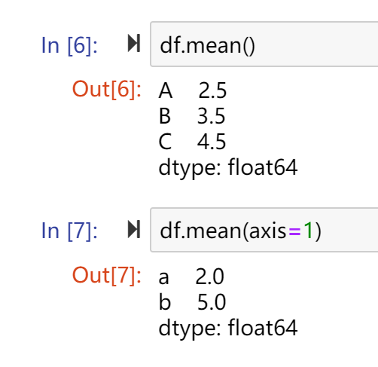Click the output row B 3.5
Viewport: 378px width, 367px height.
click(x=192, y=116)
